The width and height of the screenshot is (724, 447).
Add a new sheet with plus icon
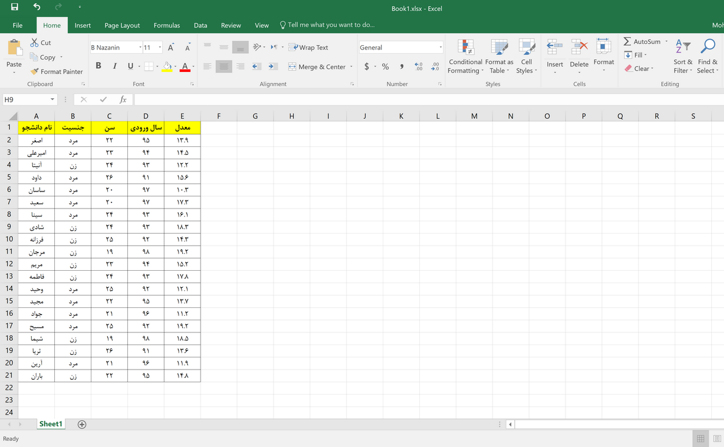[82, 424]
